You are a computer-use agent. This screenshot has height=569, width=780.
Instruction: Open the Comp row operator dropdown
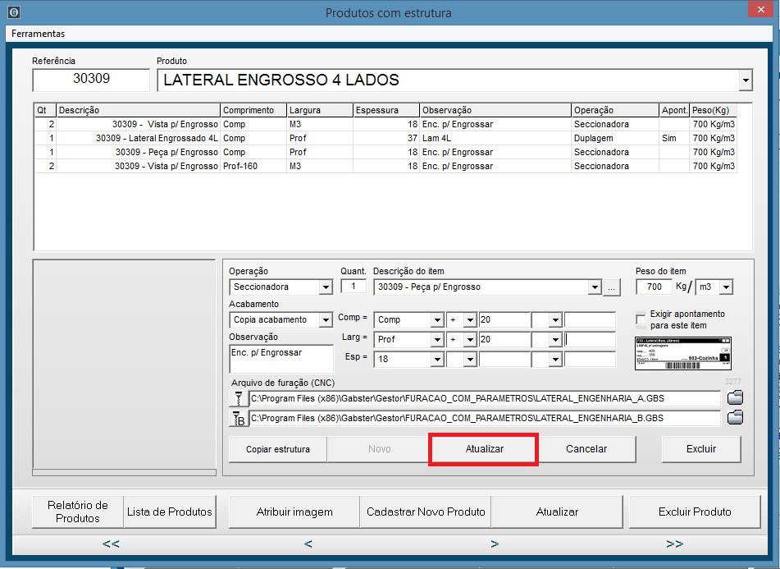(x=470, y=320)
